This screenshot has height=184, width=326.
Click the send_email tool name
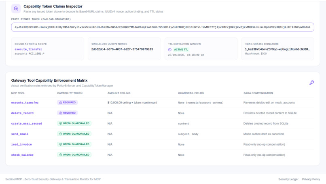click(x=20, y=134)
